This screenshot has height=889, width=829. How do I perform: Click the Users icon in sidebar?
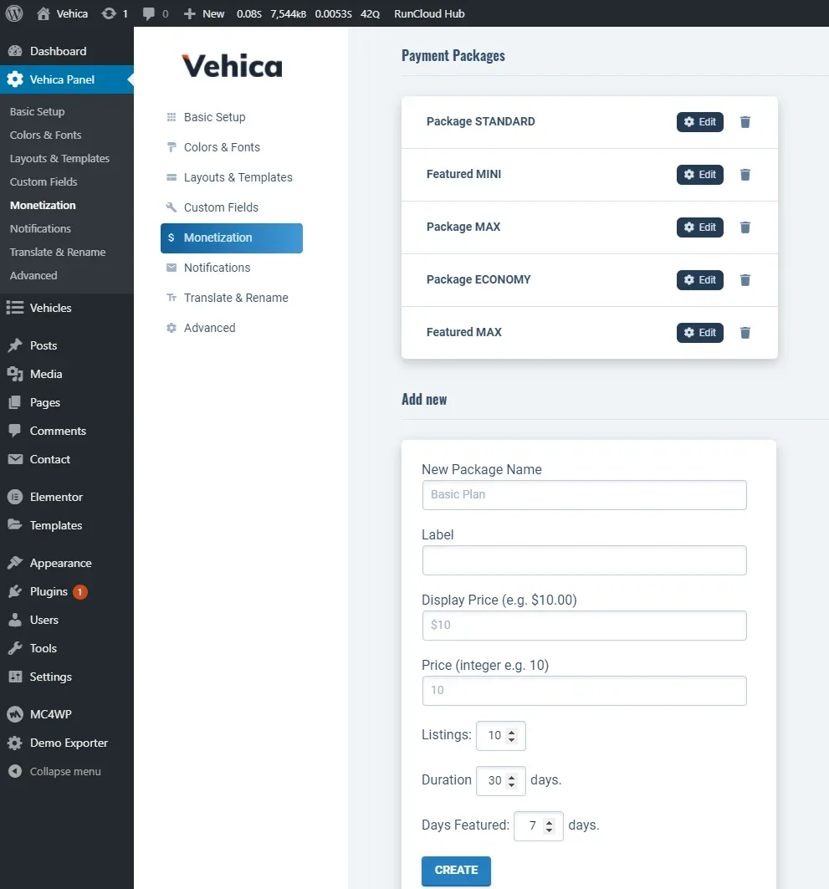pos(15,620)
